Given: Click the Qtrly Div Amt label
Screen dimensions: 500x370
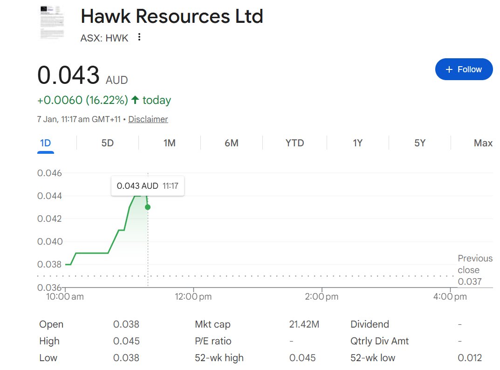Looking at the screenshot, I should coord(379,341).
